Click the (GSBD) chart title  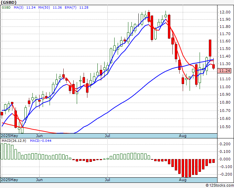pyautogui.click(x=9, y=2)
